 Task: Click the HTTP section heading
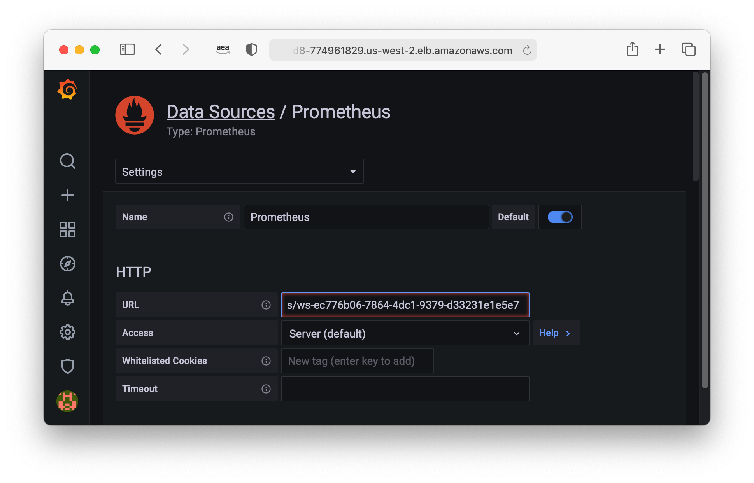click(133, 272)
